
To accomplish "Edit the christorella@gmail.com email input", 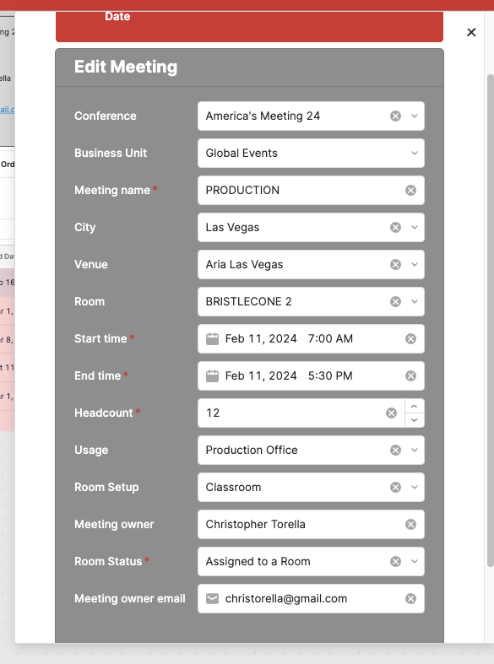I will click(311, 599).
